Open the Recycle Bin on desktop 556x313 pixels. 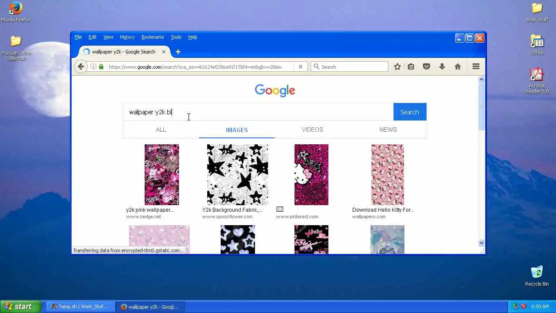tap(537, 276)
